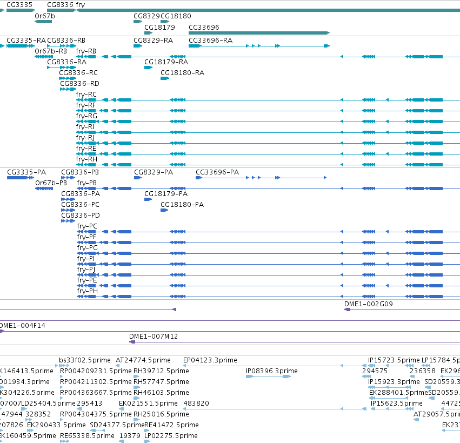The width and height of the screenshot is (460, 444).
Task: Click the AT24774.5prime EST label
Action: click(x=143, y=360)
